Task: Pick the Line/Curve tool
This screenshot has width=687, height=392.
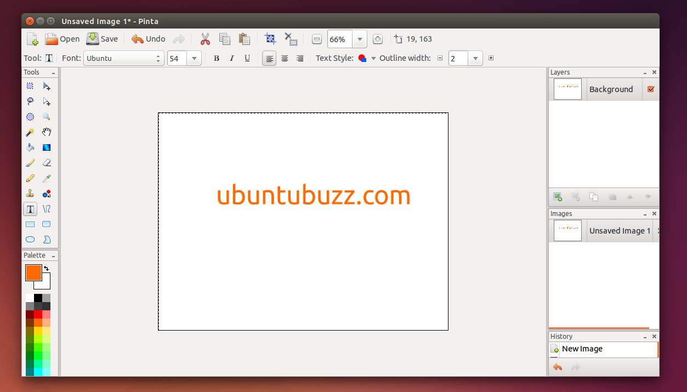Action: [47, 209]
